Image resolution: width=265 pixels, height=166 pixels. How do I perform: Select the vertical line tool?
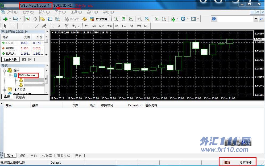[x=22, y=26]
